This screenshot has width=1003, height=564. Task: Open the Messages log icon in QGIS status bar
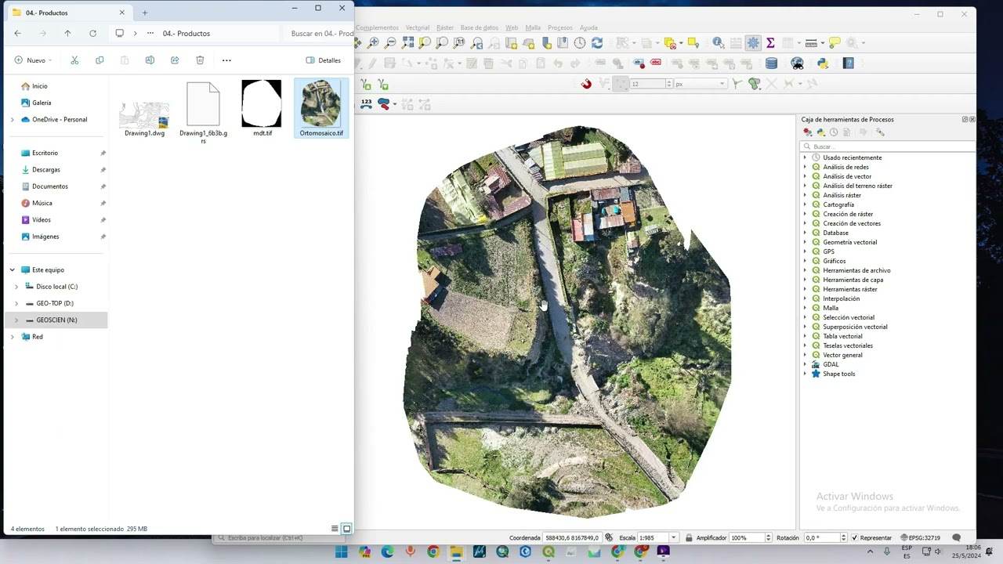(956, 538)
